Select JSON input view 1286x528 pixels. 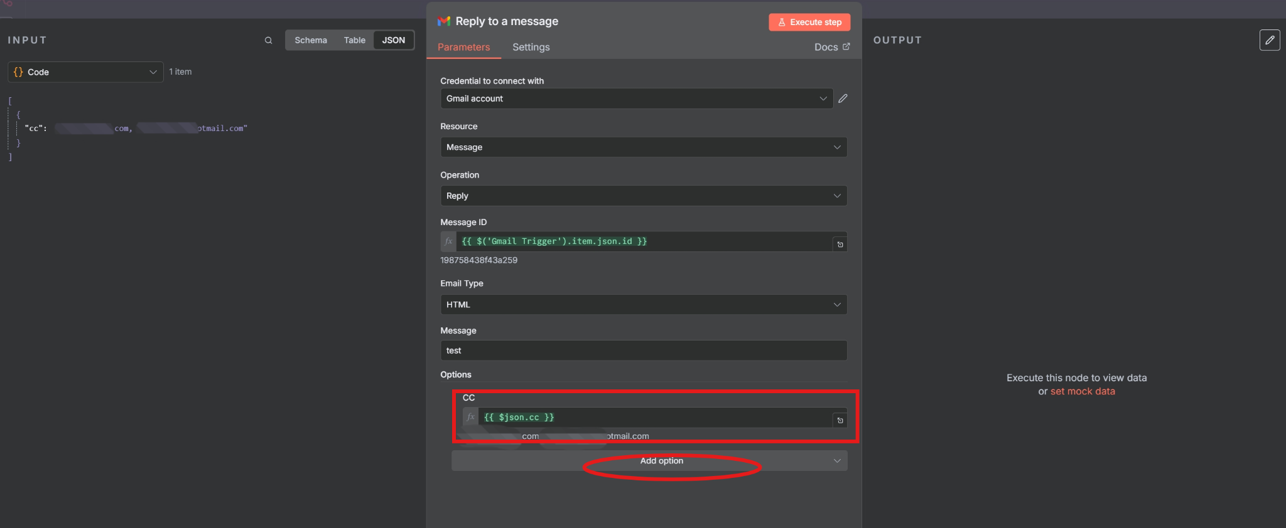pyautogui.click(x=394, y=40)
